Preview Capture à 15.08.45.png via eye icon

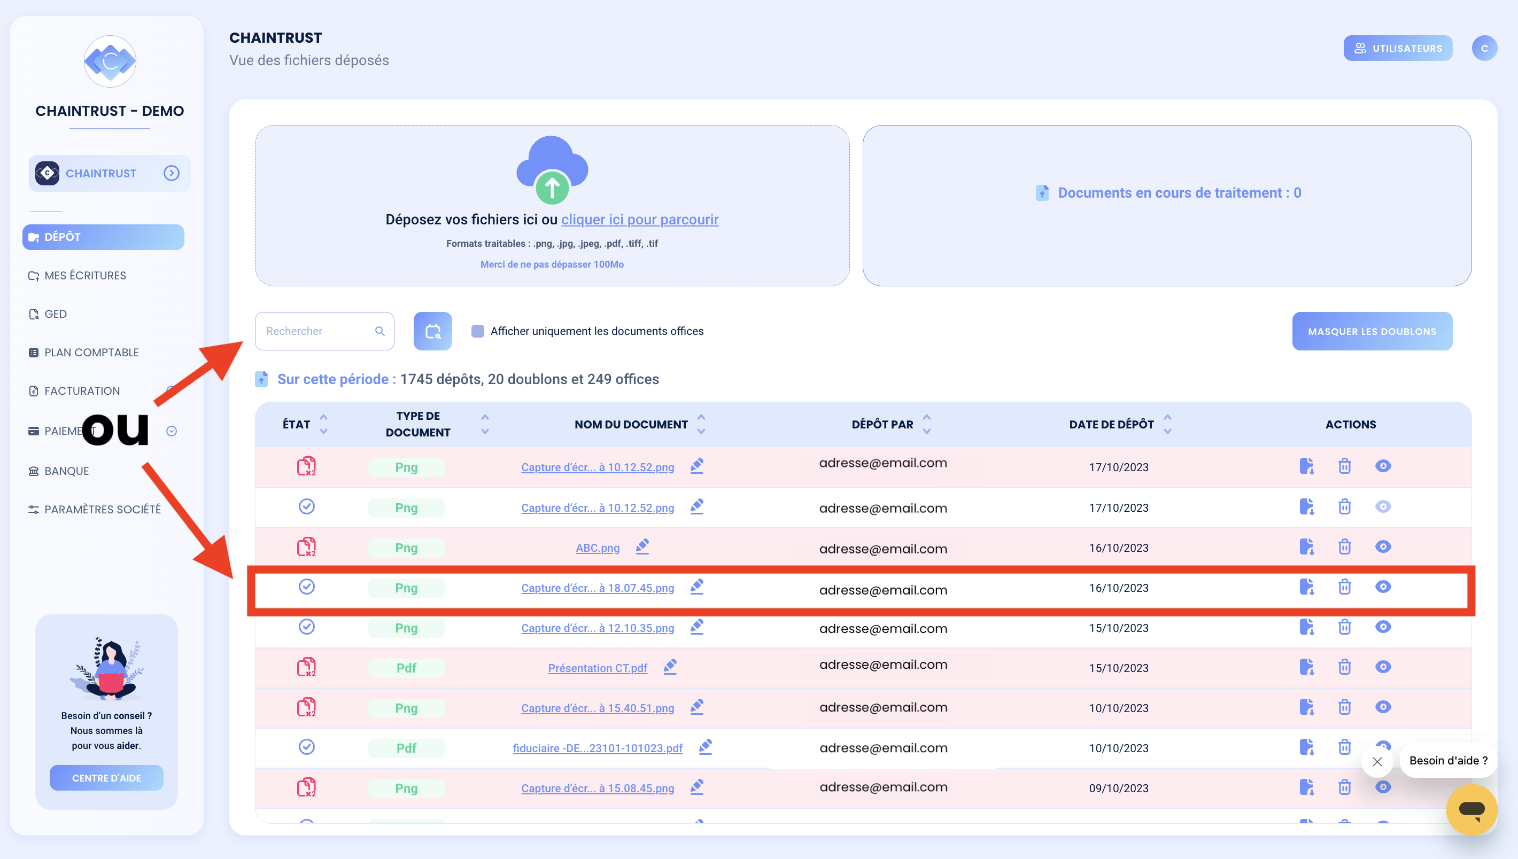coord(1383,787)
